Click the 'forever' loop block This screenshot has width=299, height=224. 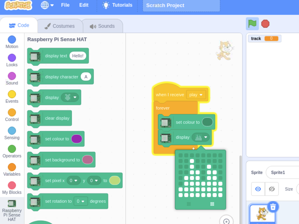pos(163,108)
